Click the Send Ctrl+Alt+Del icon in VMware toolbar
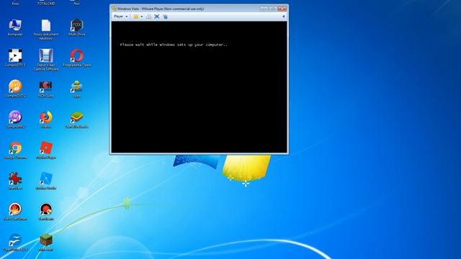 pos(149,17)
